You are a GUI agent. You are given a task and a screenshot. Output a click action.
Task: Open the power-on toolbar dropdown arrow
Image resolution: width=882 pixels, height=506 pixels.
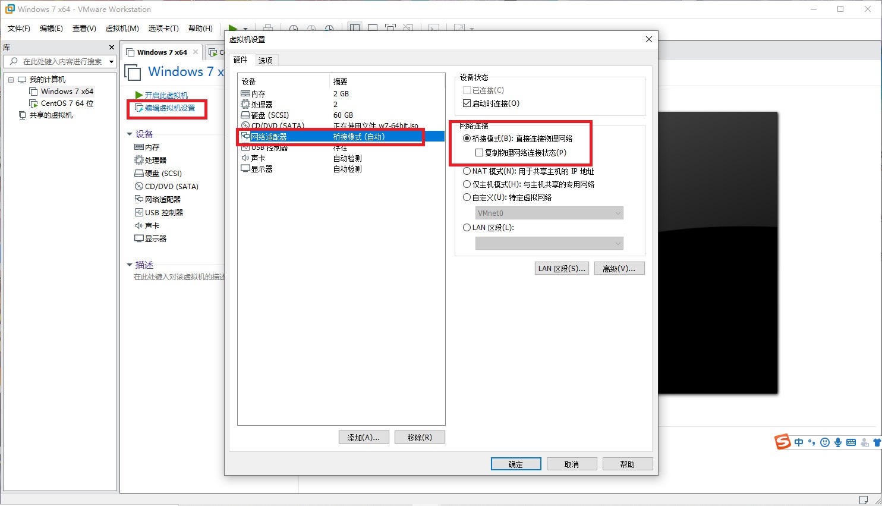(x=245, y=29)
